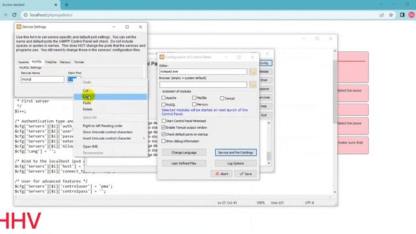Open the browser profile avatar
This screenshot has width=416, height=234.
[411, 15]
